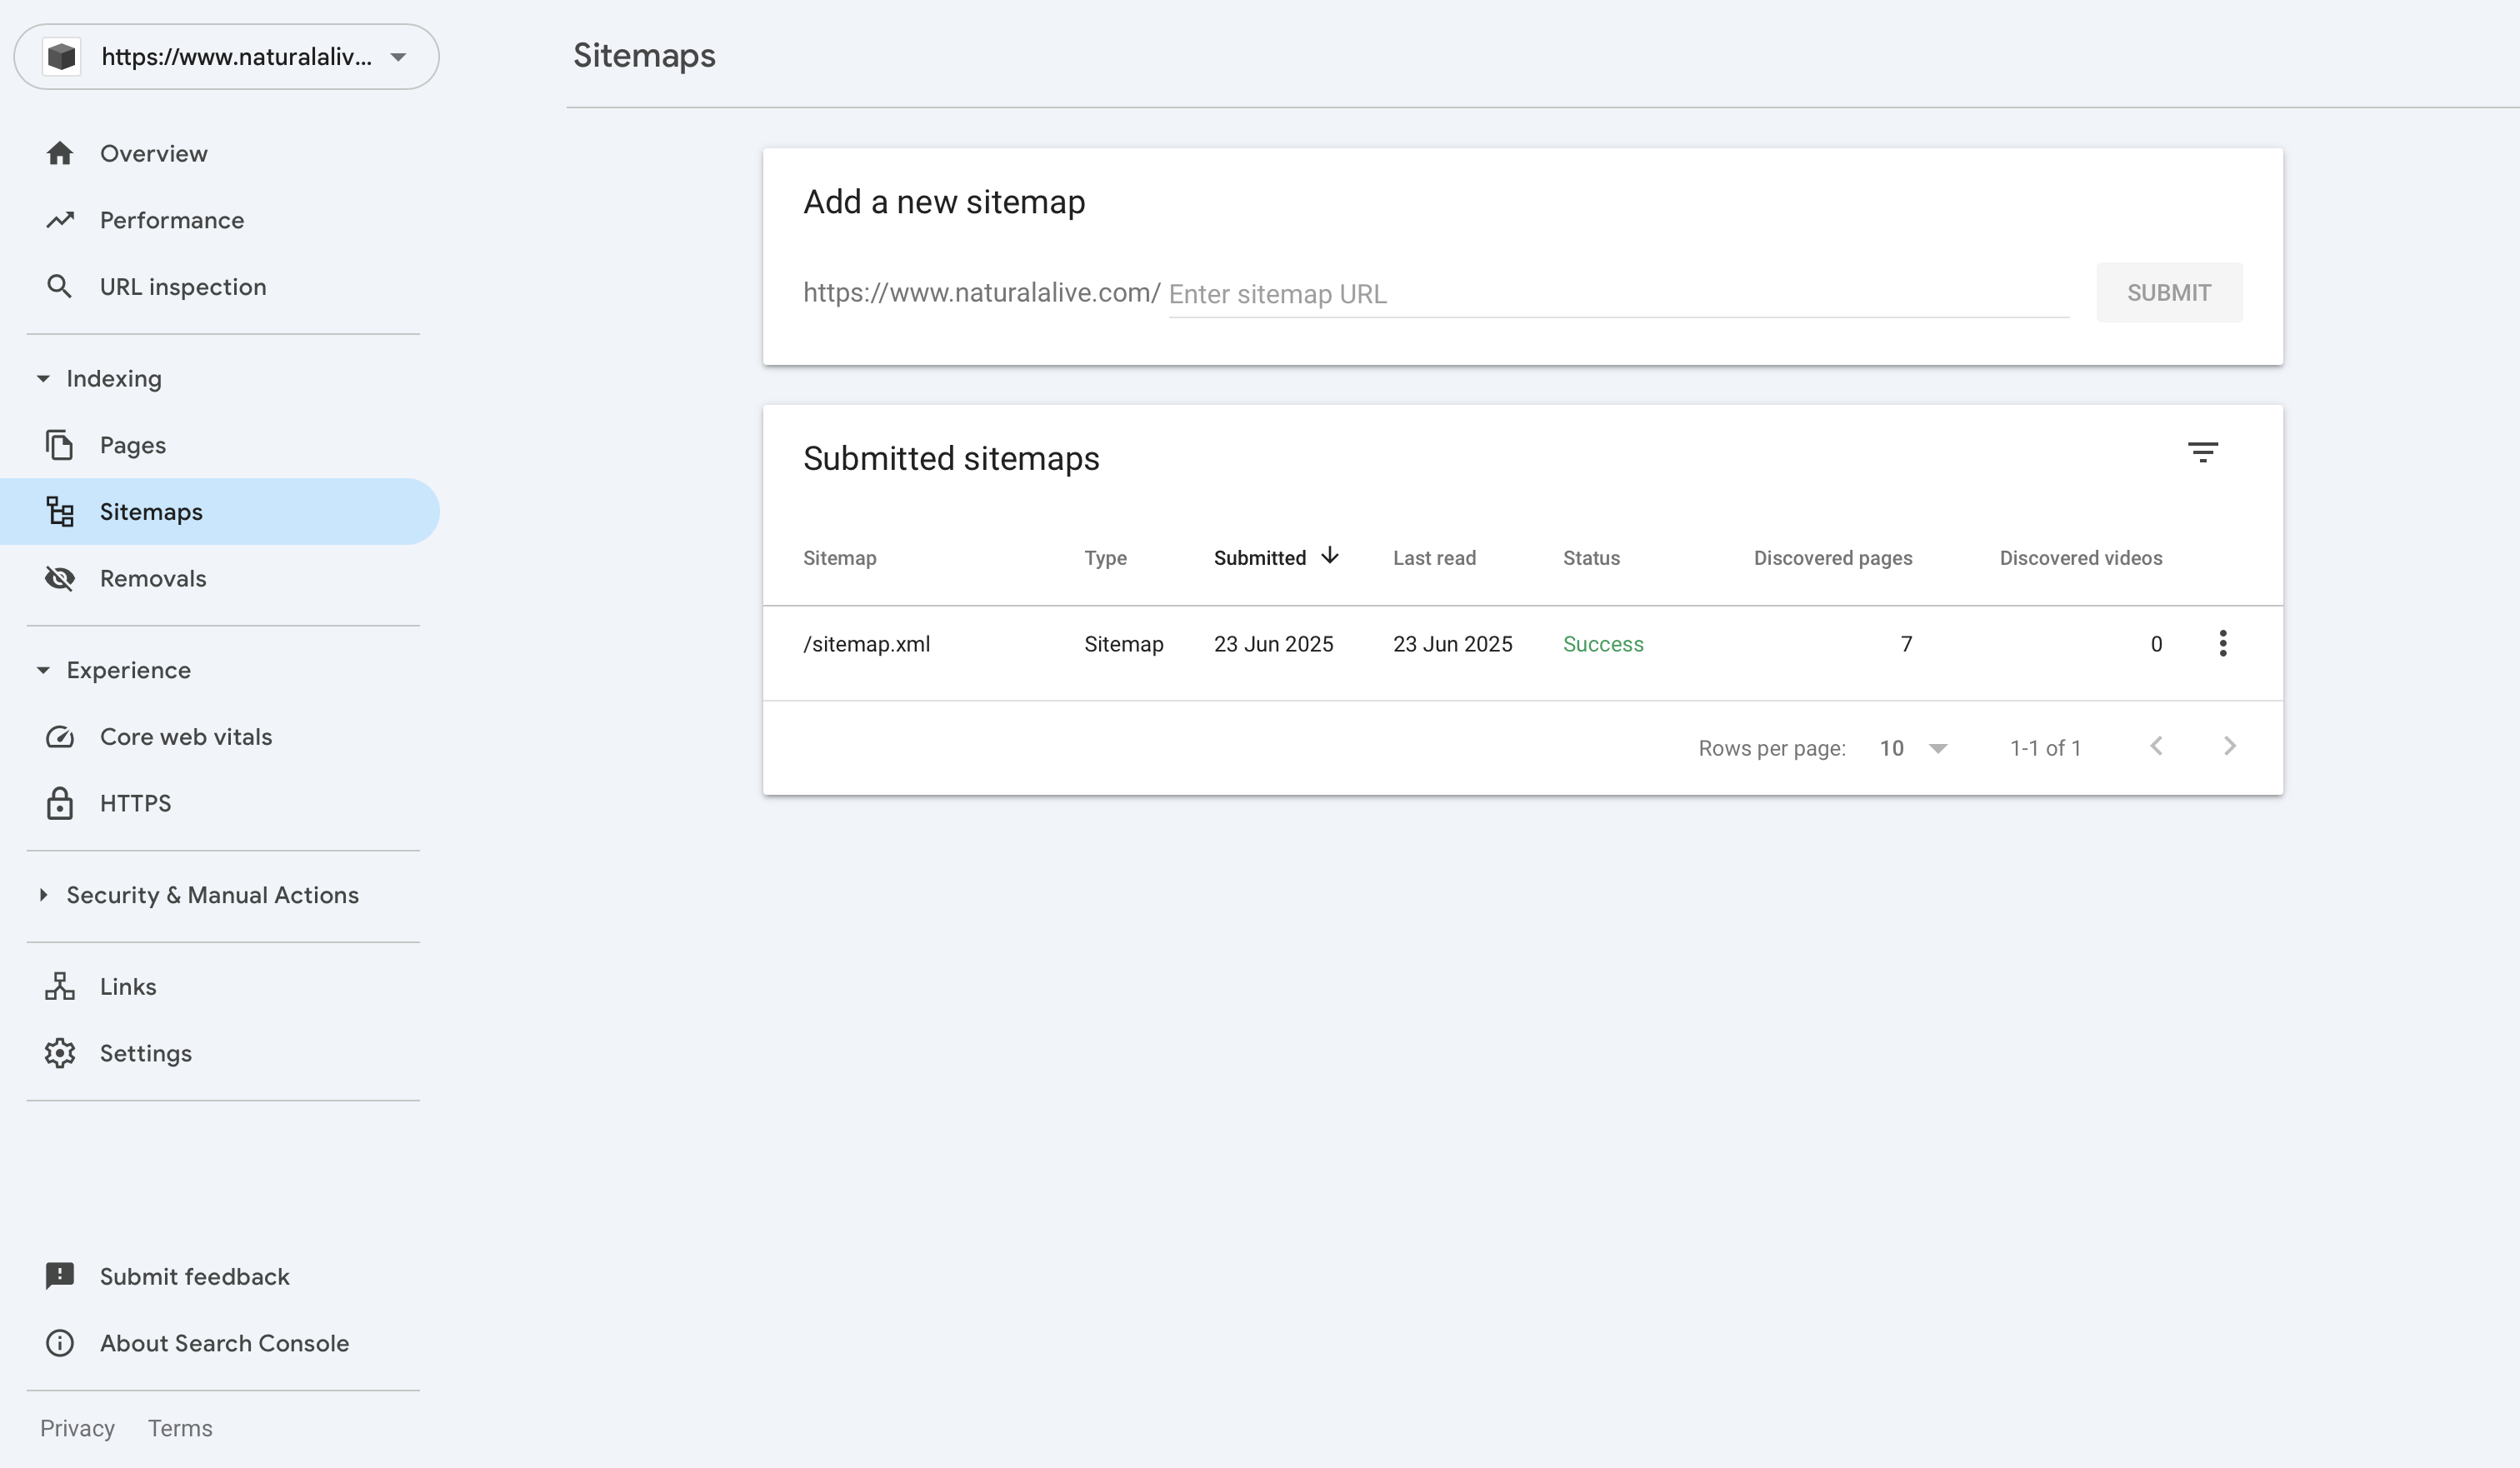The image size is (2520, 1468).
Task: Open the Privacy link
Action: pyautogui.click(x=77, y=1428)
